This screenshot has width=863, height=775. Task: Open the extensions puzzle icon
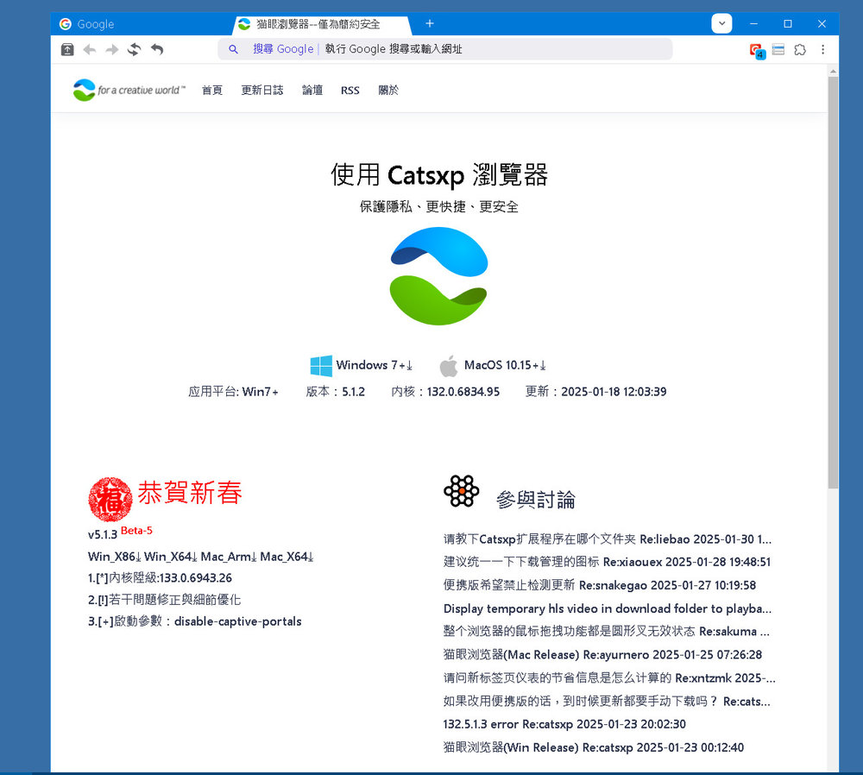800,49
